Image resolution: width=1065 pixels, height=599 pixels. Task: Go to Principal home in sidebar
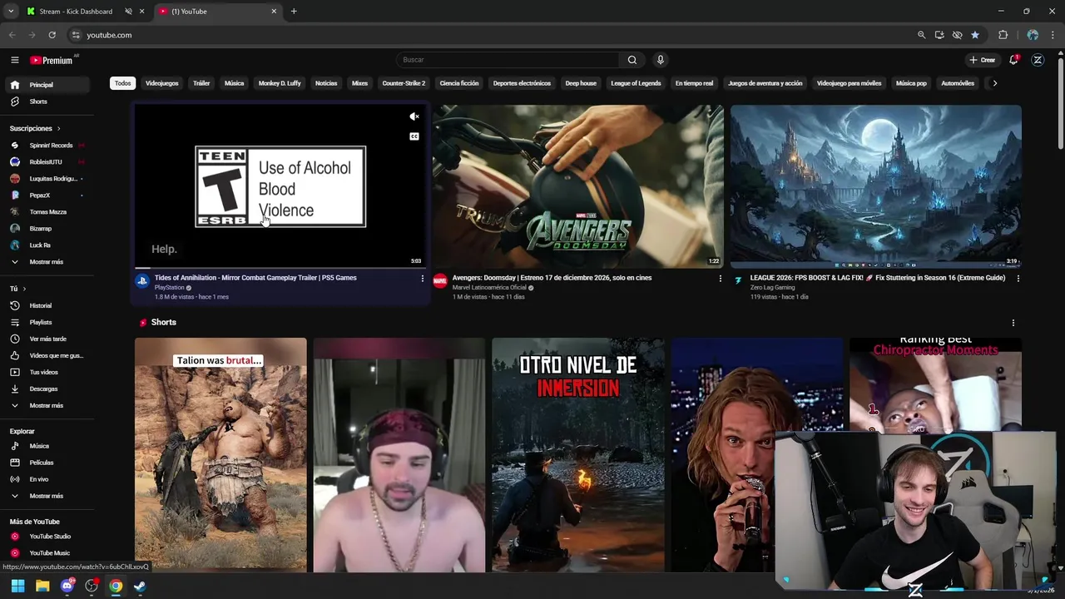point(47,85)
